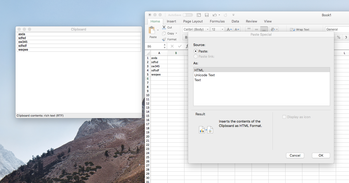The width and height of the screenshot is (349, 183).
Task: Click the Cancel button in Paste Special
Action: point(295,155)
